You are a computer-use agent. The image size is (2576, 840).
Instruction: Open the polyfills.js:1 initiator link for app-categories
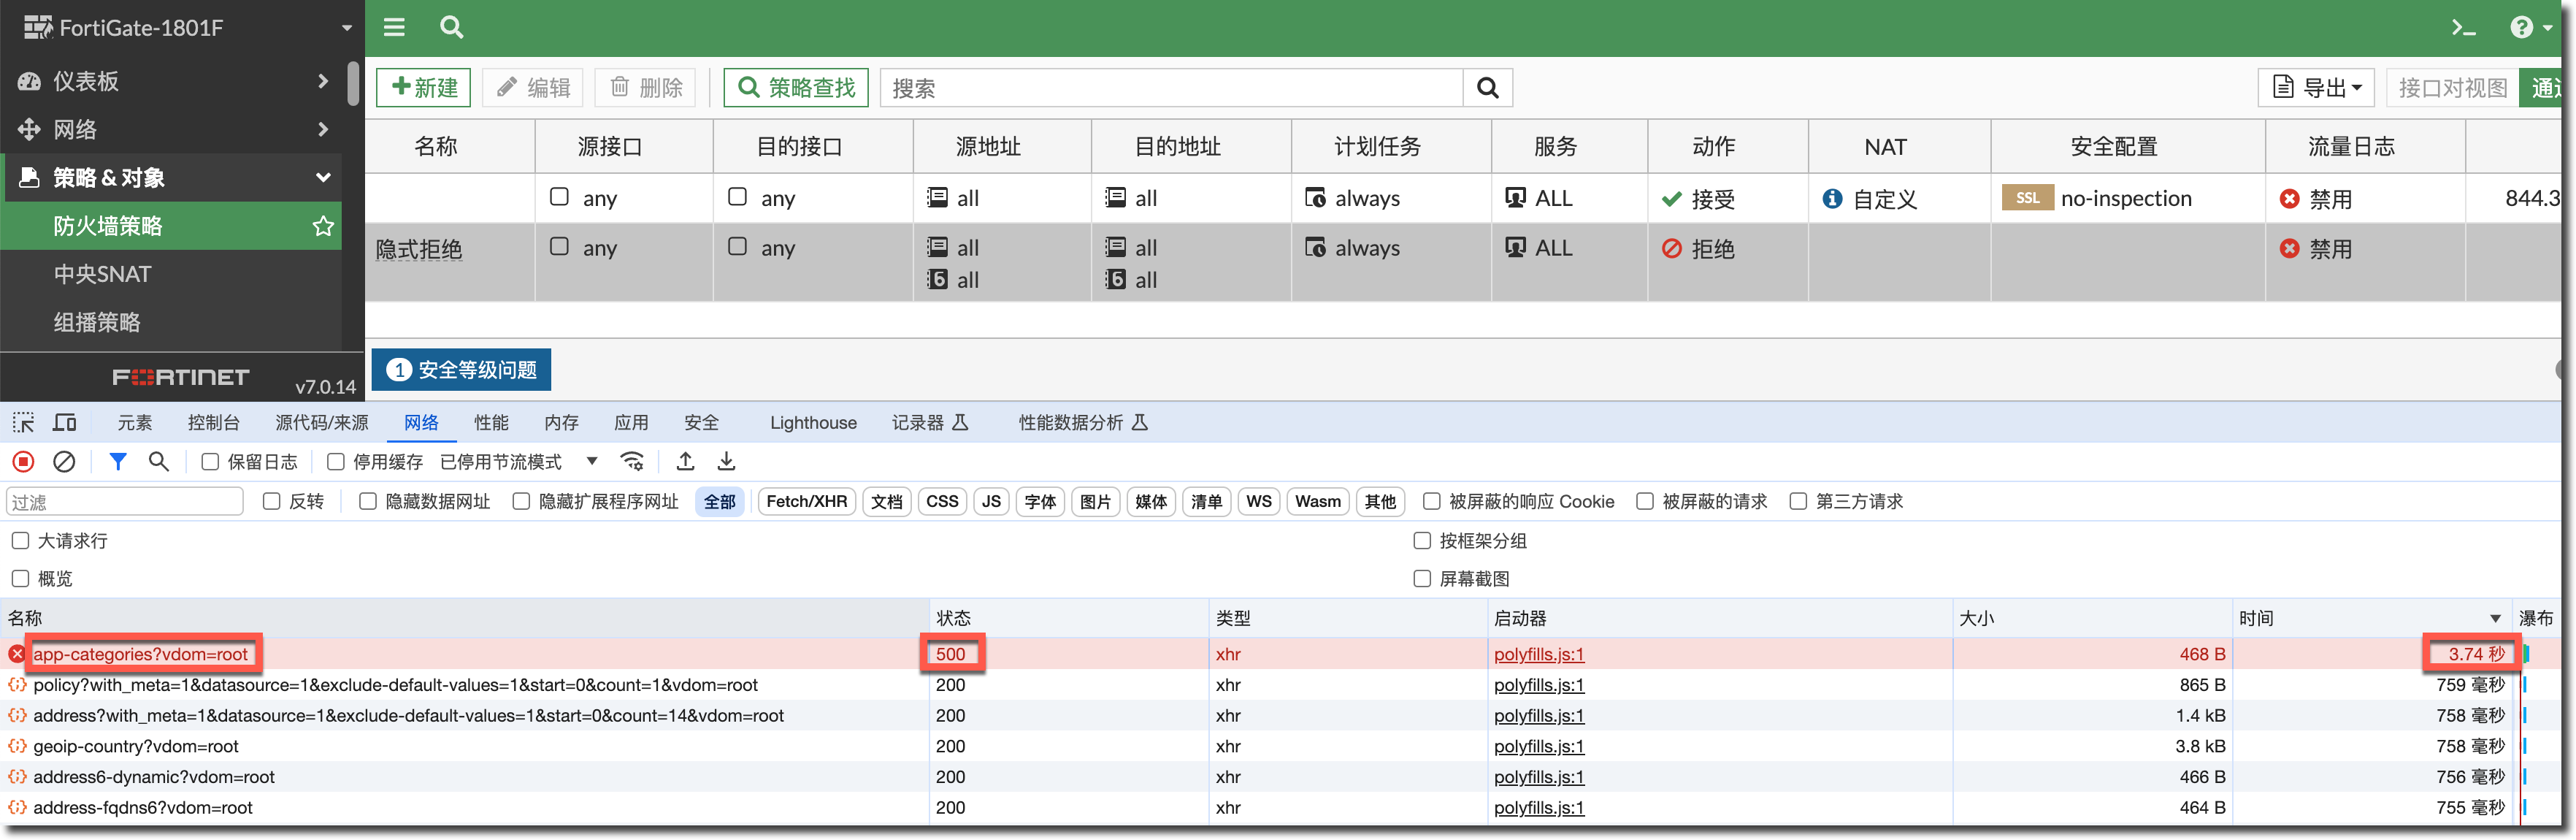(x=1538, y=654)
